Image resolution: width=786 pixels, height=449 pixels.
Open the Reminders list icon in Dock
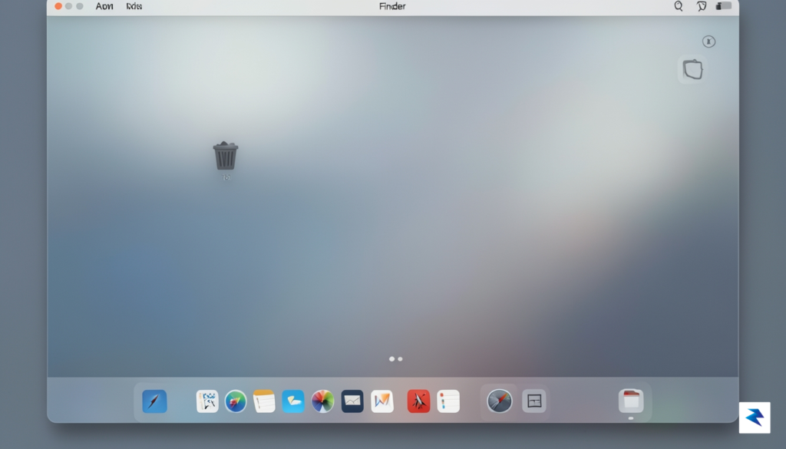tap(448, 401)
